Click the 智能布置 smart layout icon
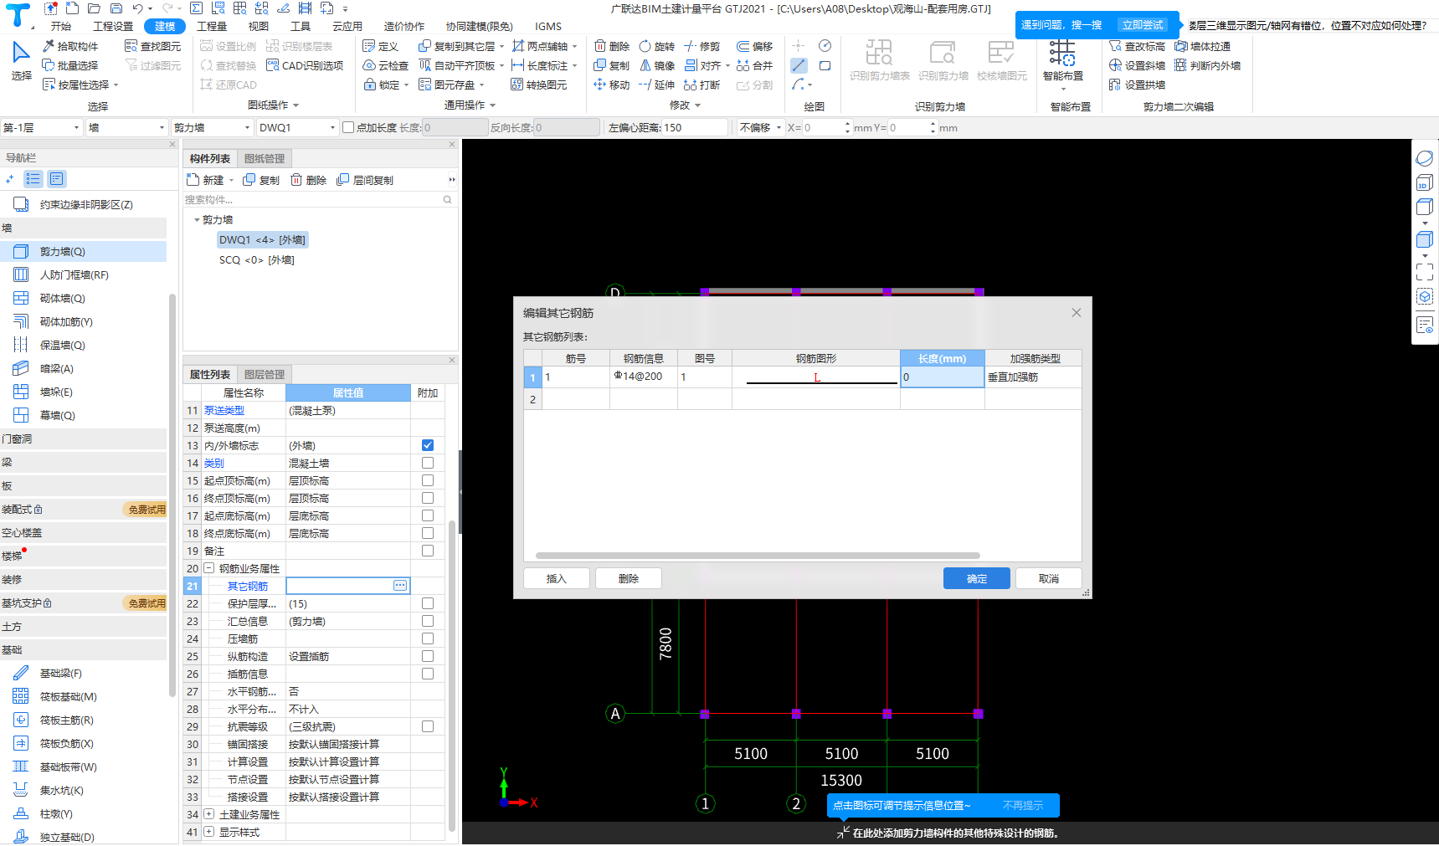Image resolution: width=1439 pixels, height=846 pixels. click(1062, 54)
